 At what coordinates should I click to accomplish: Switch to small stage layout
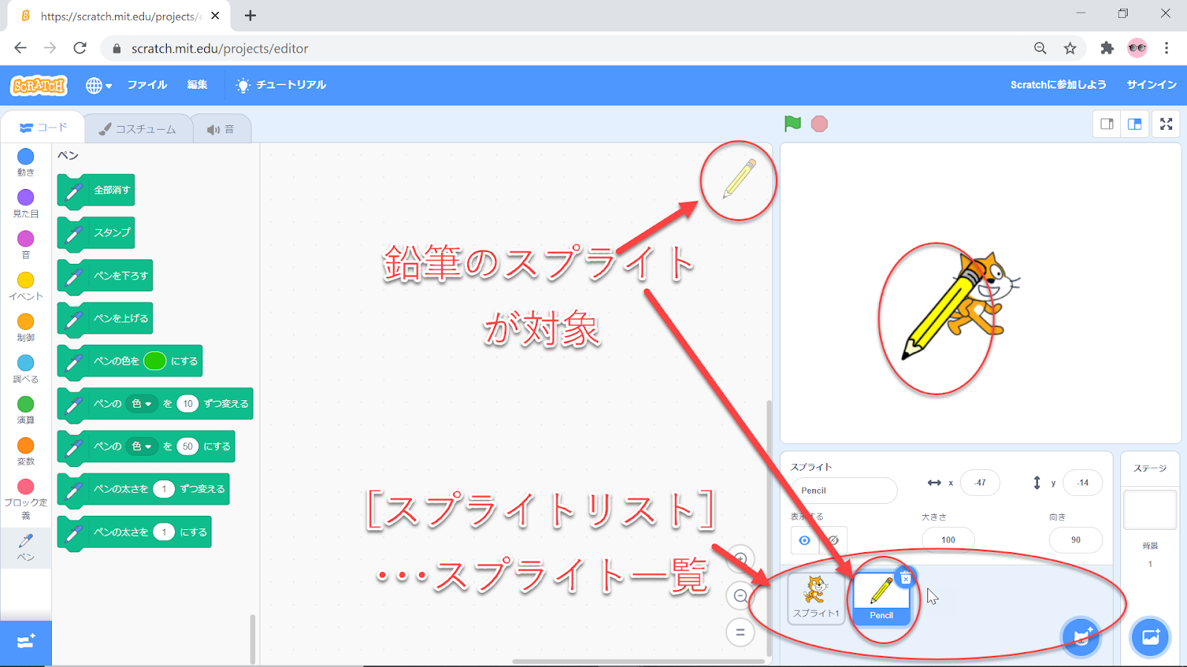click(1107, 124)
